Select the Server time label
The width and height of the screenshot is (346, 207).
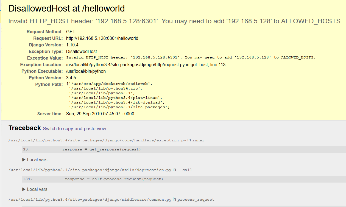point(50,114)
